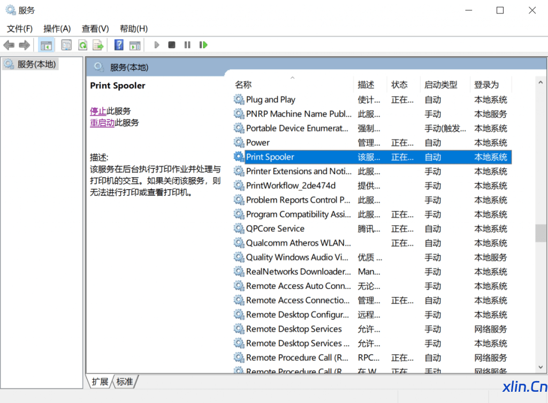The width and height of the screenshot is (548, 403).
Task: Click the gear icon of Remote Desktop Services
Action: point(239,329)
